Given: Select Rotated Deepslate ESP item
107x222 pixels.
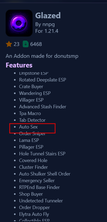Looking at the screenshot, I should [x=42, y=80].
